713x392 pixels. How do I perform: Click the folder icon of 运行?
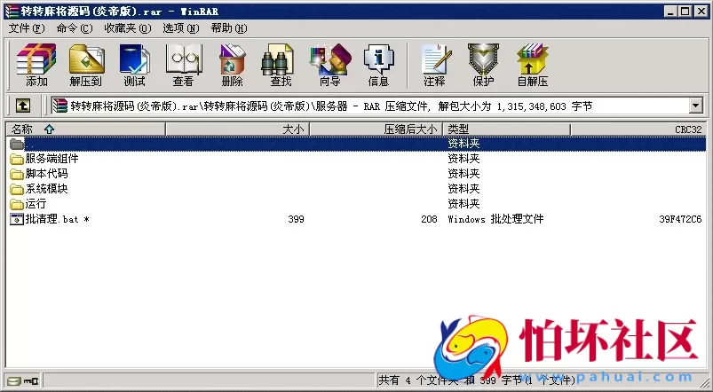click(17, 203)
